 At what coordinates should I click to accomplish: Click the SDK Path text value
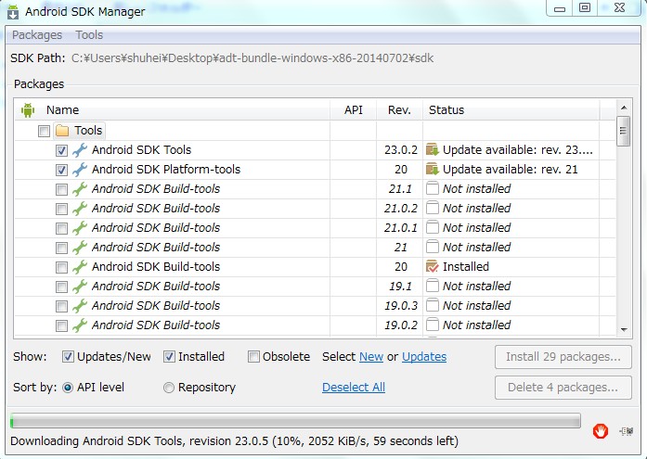click(x=252, y=58)
